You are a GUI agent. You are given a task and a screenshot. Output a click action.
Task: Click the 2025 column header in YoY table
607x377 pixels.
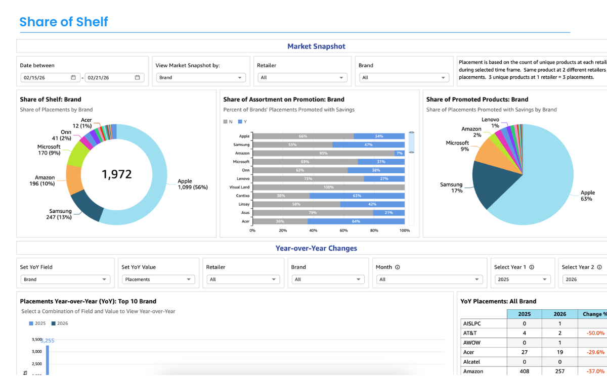click(x=525, y=314)
